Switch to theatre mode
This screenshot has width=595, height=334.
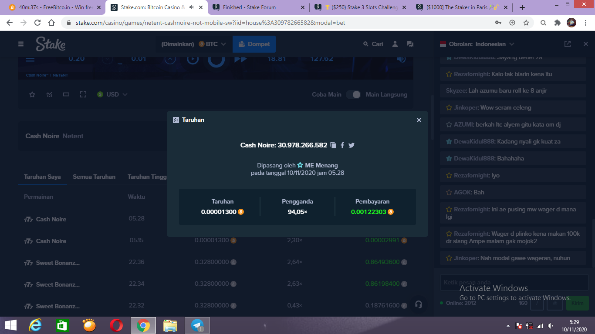(66, 94)
